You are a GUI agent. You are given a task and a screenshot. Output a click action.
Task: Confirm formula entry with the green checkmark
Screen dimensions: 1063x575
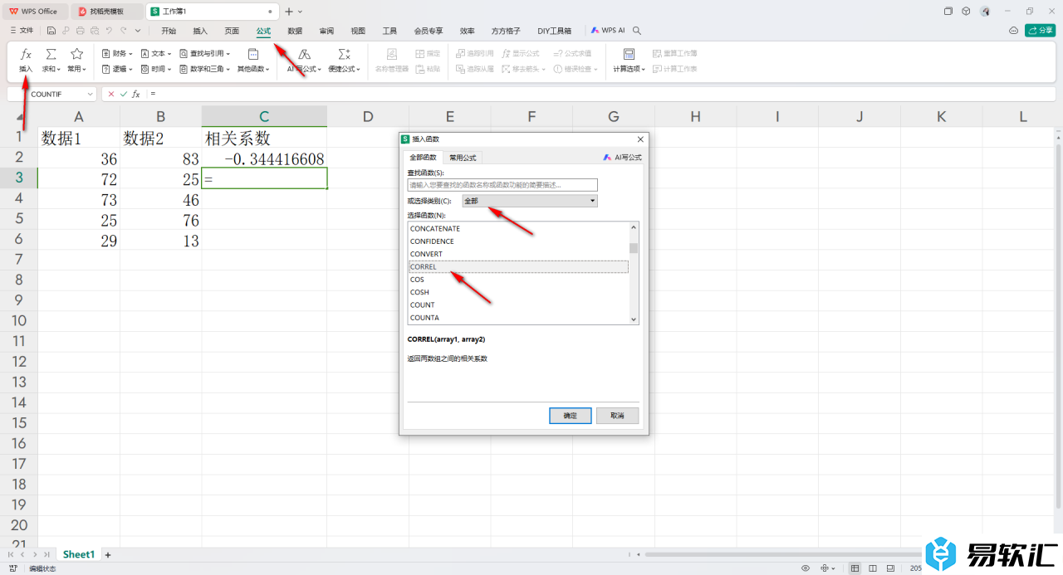(x=123, y=95)
